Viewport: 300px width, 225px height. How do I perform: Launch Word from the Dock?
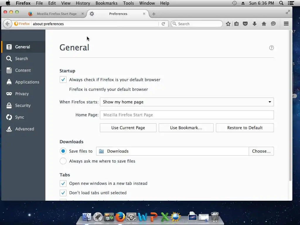(143, 217)
